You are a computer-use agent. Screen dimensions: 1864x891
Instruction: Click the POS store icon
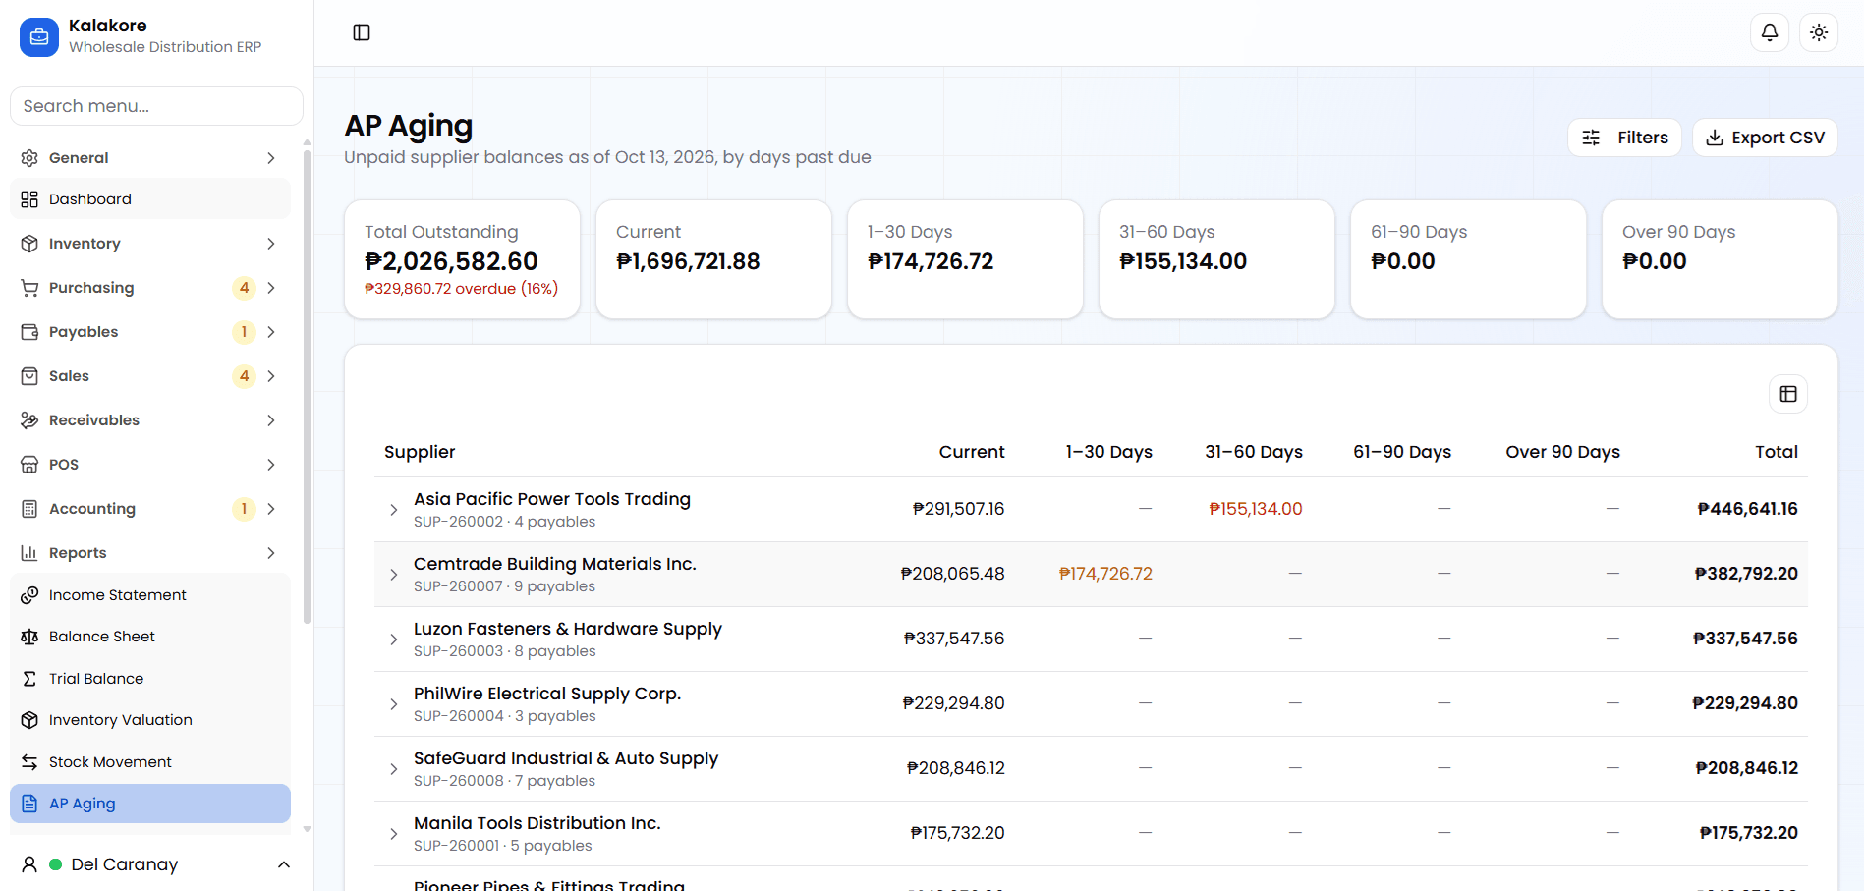(x=29, y=465)
